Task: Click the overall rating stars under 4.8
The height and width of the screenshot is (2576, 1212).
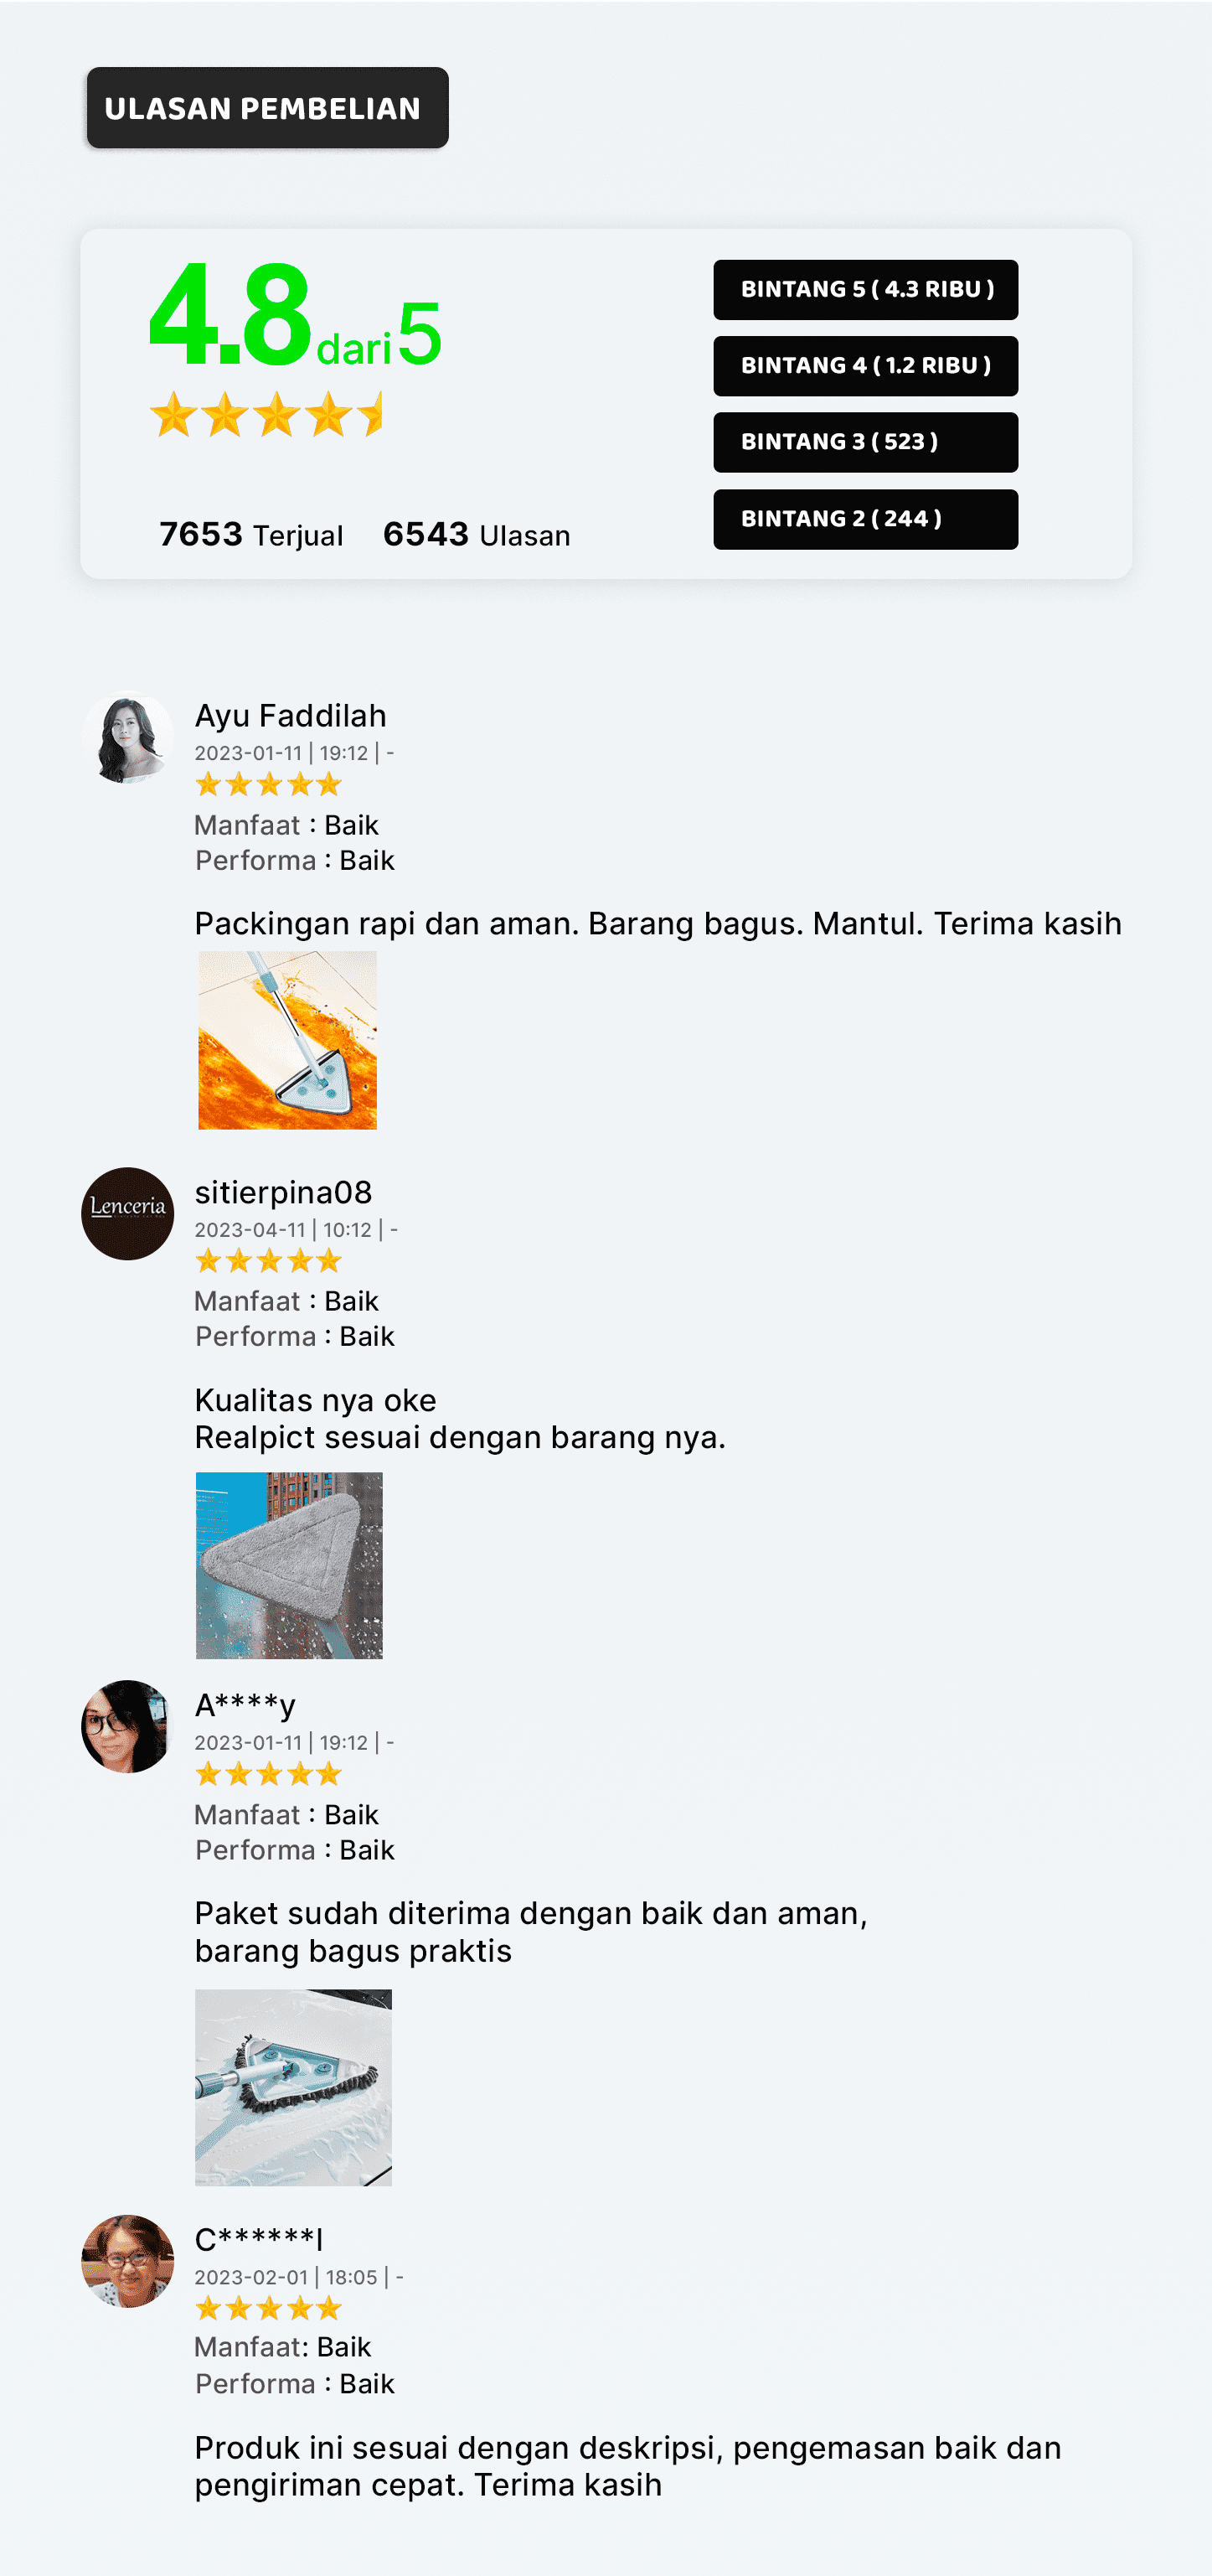Action: (266, 414)
